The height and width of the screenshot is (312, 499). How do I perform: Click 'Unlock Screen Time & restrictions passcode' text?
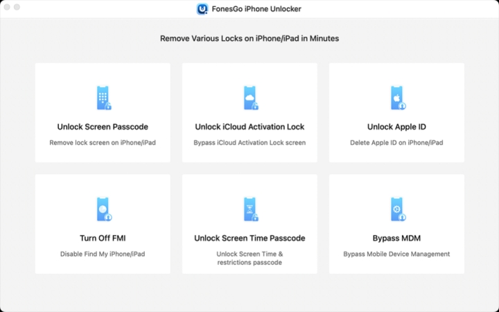point(249,258)
